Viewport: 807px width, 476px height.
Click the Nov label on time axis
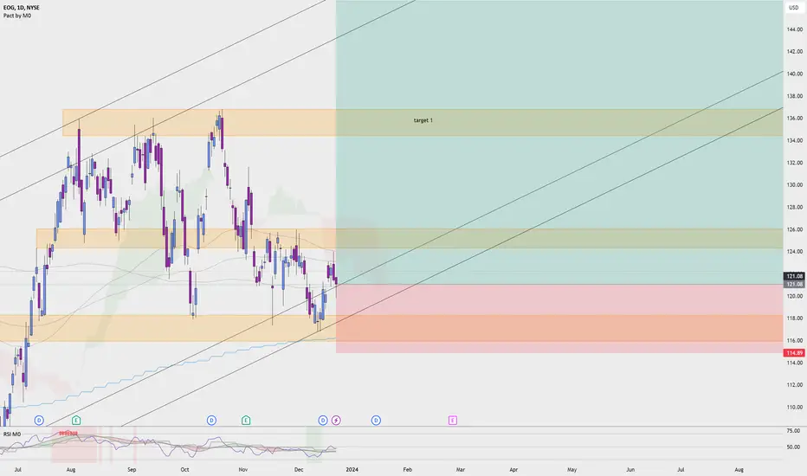point(243,469)
